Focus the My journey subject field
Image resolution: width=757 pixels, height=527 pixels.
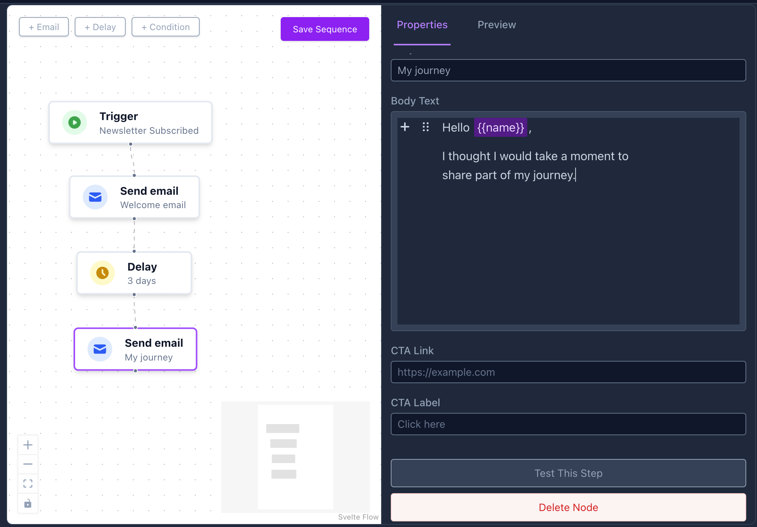[x=568, y=70]
